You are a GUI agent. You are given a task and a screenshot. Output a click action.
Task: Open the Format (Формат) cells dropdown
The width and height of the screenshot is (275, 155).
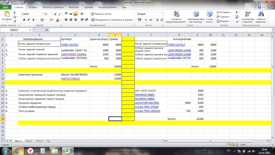pos(223,21)
